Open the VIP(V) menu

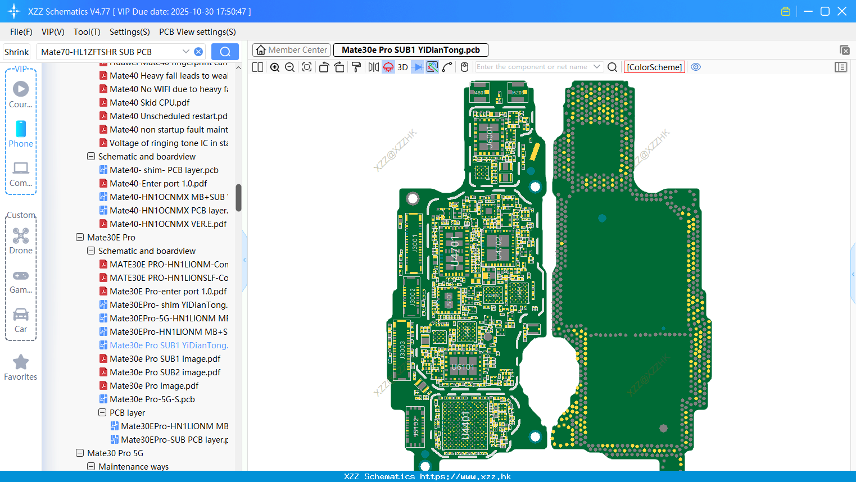tap(53, 32)
